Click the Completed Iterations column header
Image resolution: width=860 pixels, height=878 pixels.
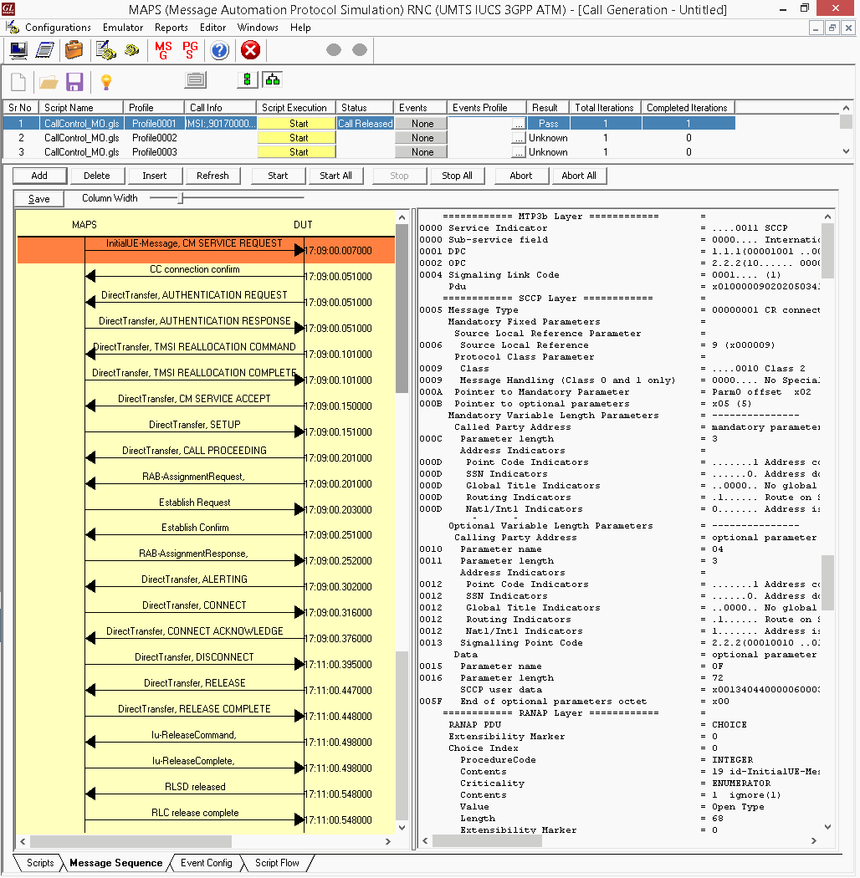coord(689,108)
